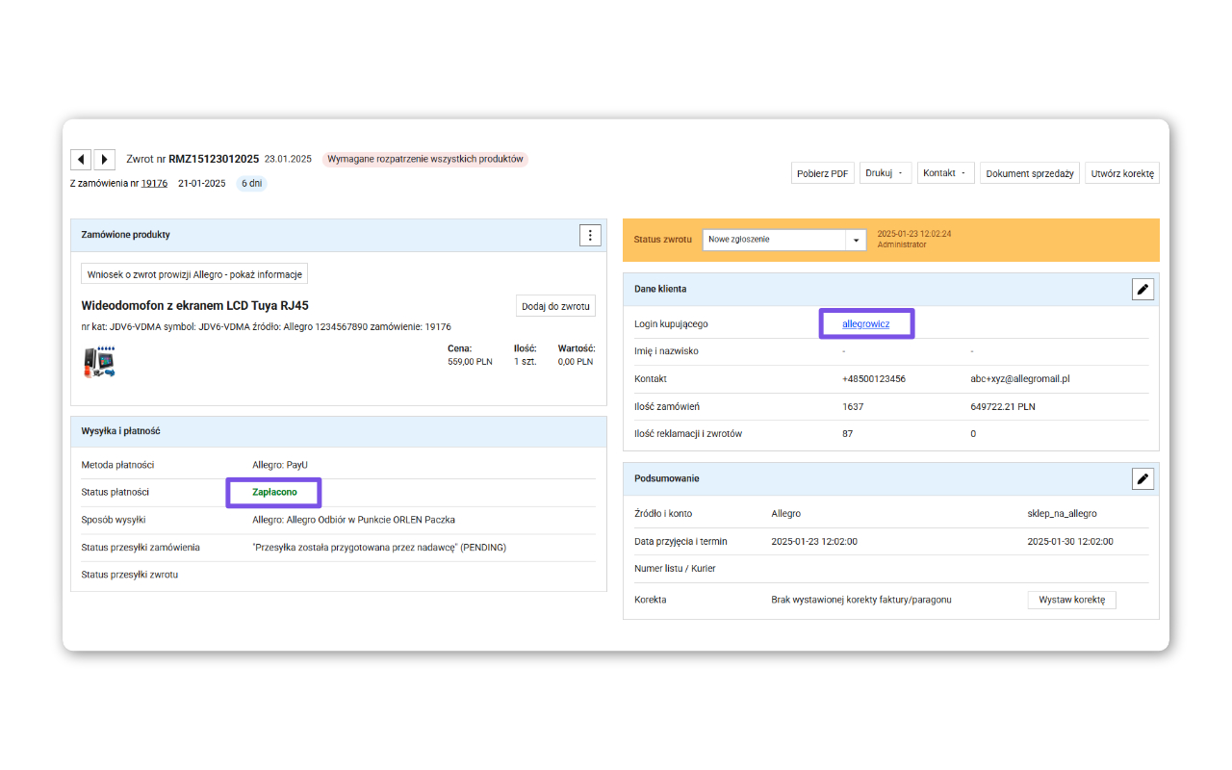Open order number 19176 link
This screenshot has height=770, width=1232.
tap(154, 183)
